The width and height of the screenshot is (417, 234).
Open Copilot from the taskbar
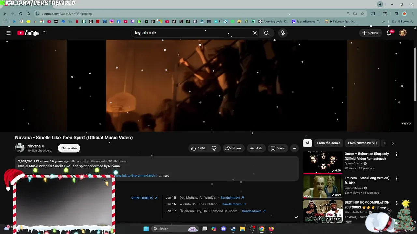point(214,229)
